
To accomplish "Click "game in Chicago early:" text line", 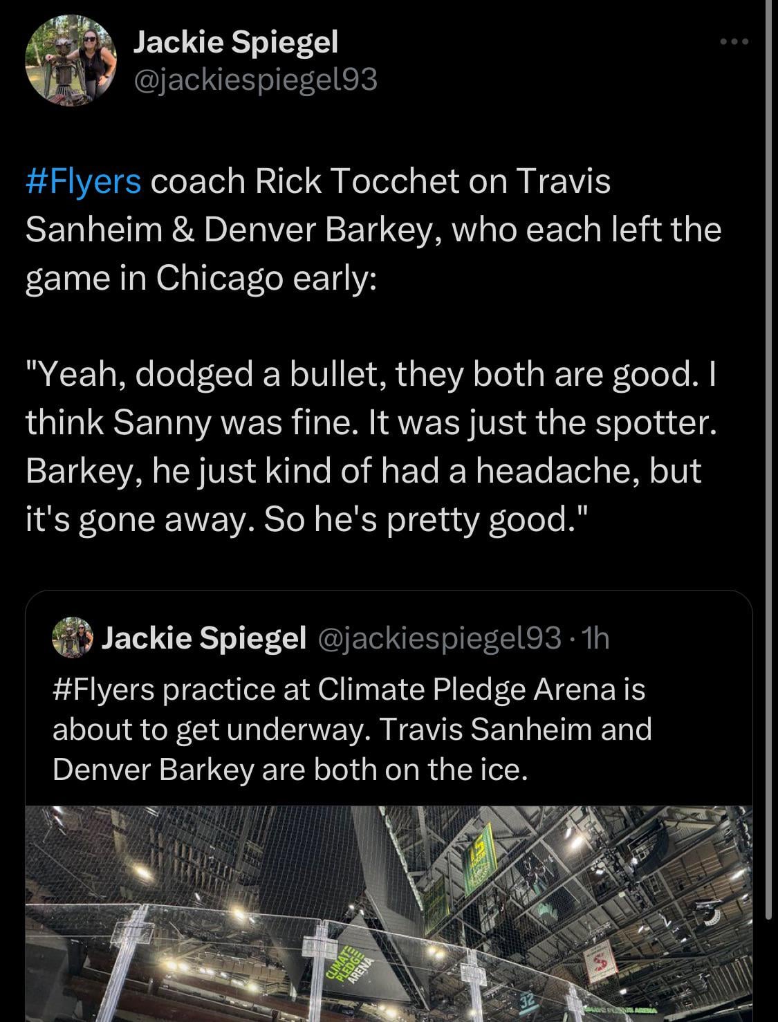I will (x=201, y=277).
